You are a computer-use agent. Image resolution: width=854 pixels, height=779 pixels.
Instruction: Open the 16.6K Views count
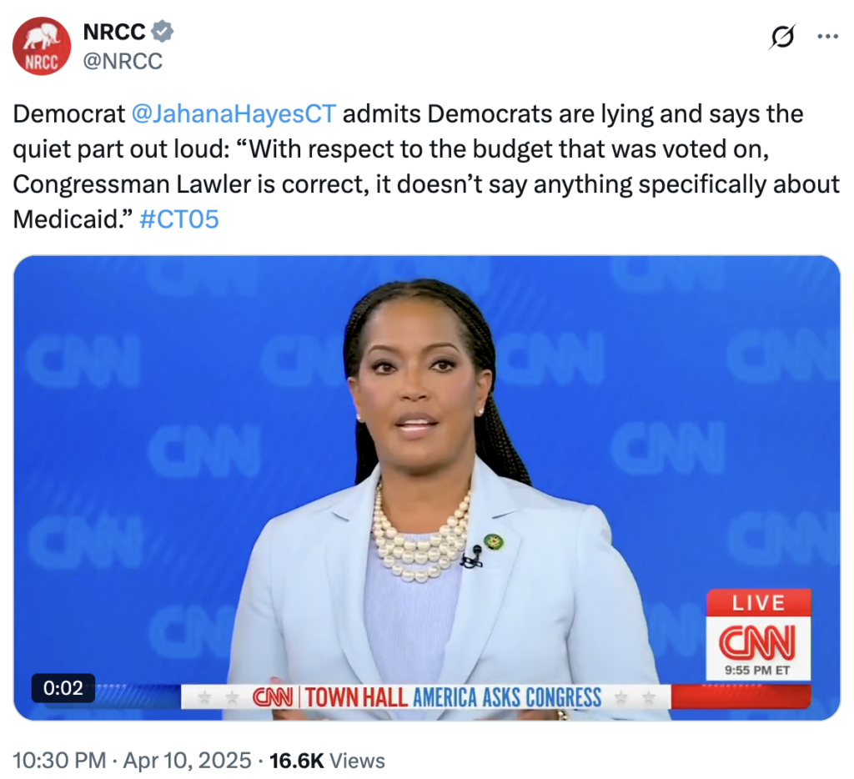[327, 761]
